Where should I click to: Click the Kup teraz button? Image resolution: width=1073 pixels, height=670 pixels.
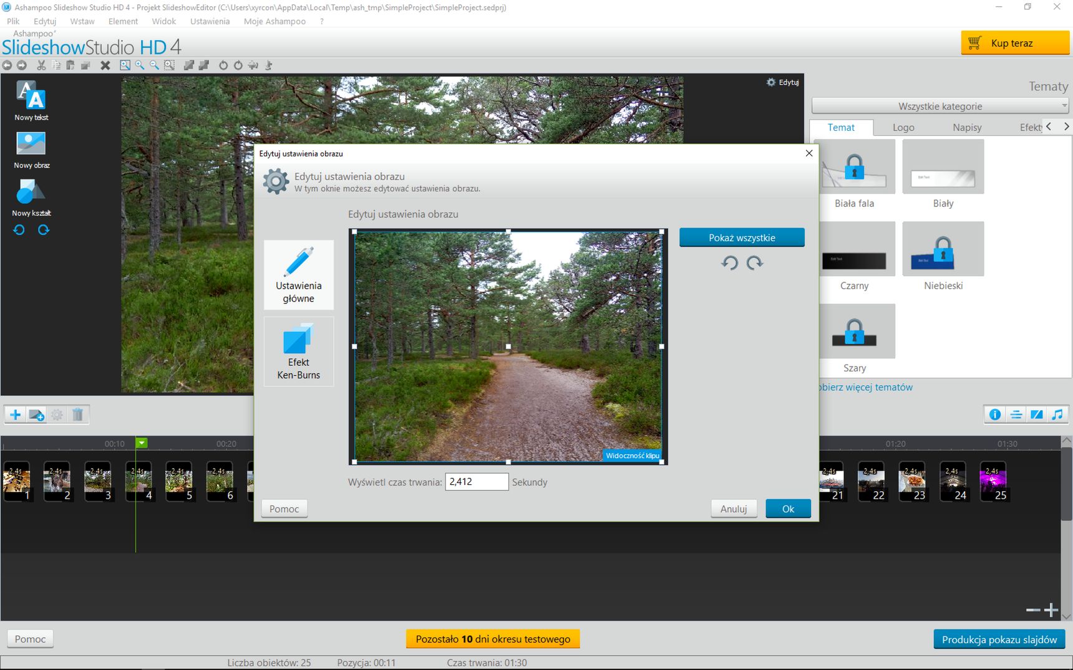[x=1015, y=43]
